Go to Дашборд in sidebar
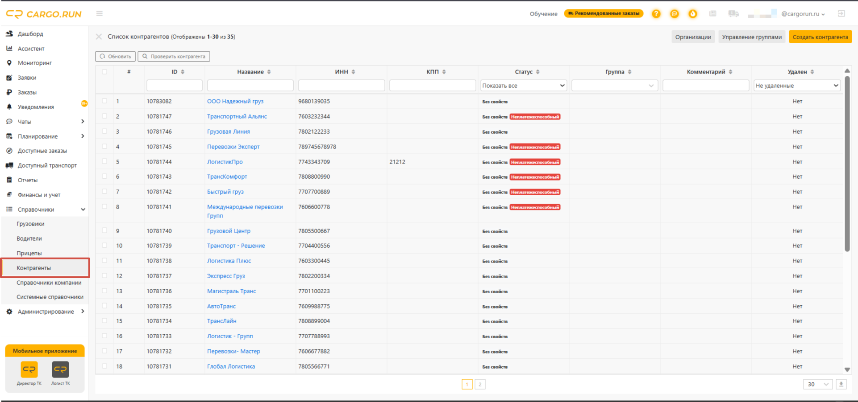The image size is (858, 402). 30,34
